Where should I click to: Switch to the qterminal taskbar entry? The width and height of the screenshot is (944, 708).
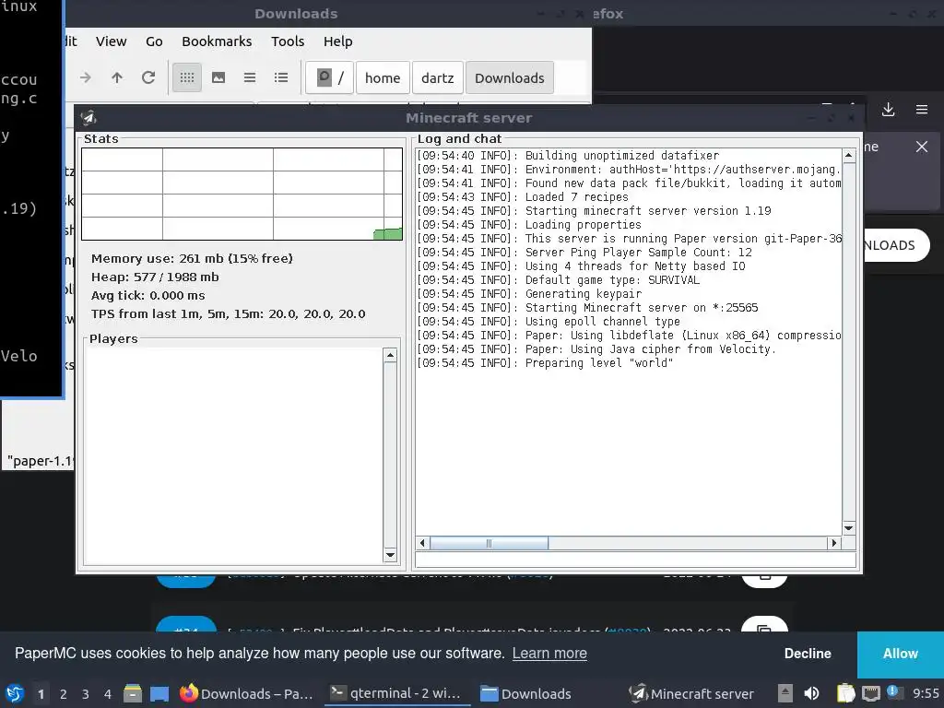click(x=397, y=693)
